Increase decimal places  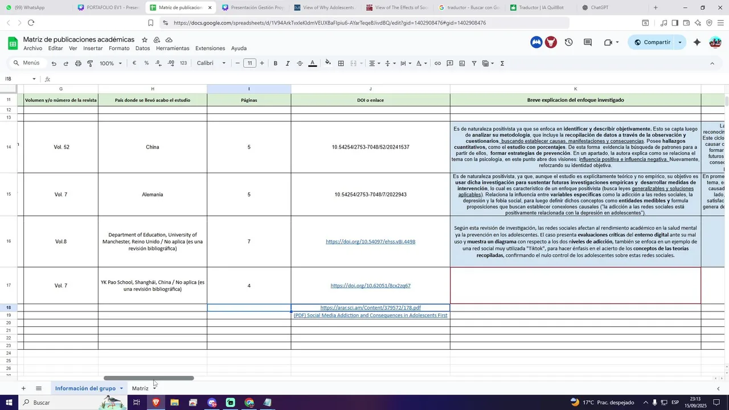click(x=171, y=63)
